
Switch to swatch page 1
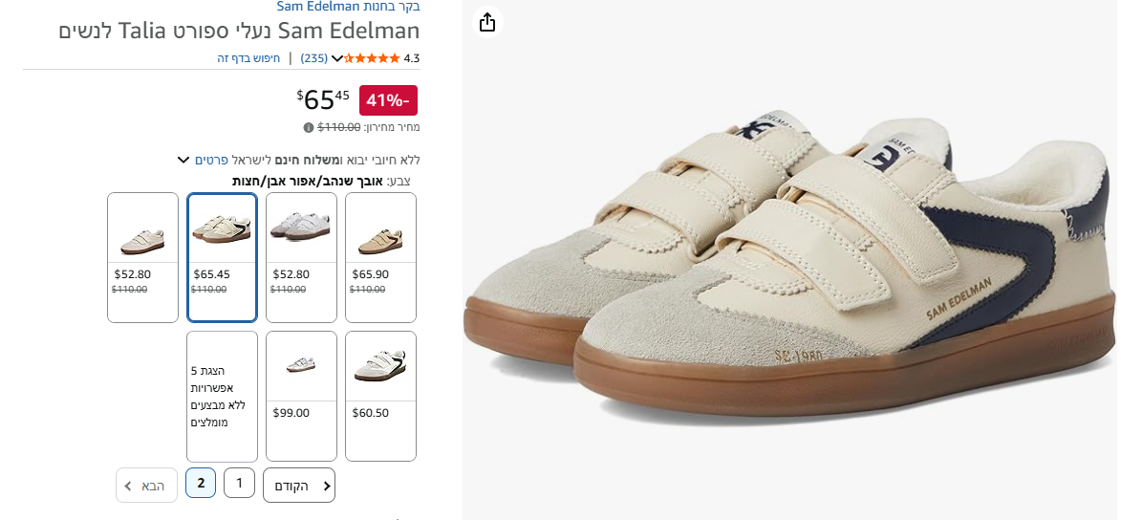pos(239,484)
